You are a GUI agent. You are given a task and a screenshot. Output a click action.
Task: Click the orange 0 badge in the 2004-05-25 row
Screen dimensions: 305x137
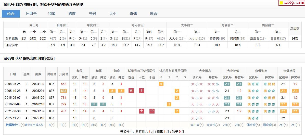point(161,84)
